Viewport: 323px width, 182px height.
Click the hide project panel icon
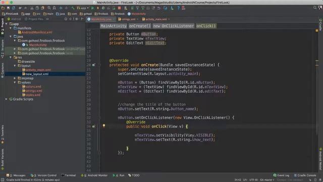tap(82, 19)
